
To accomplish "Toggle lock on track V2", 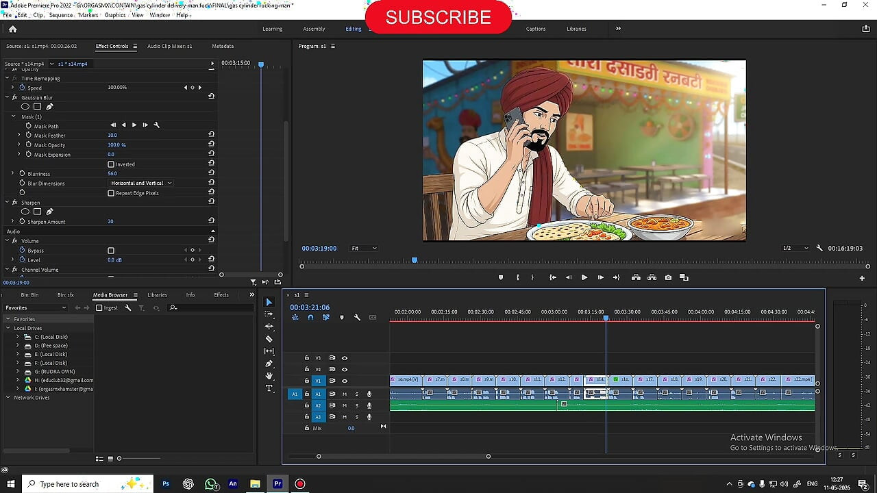I will click(307, 369).
